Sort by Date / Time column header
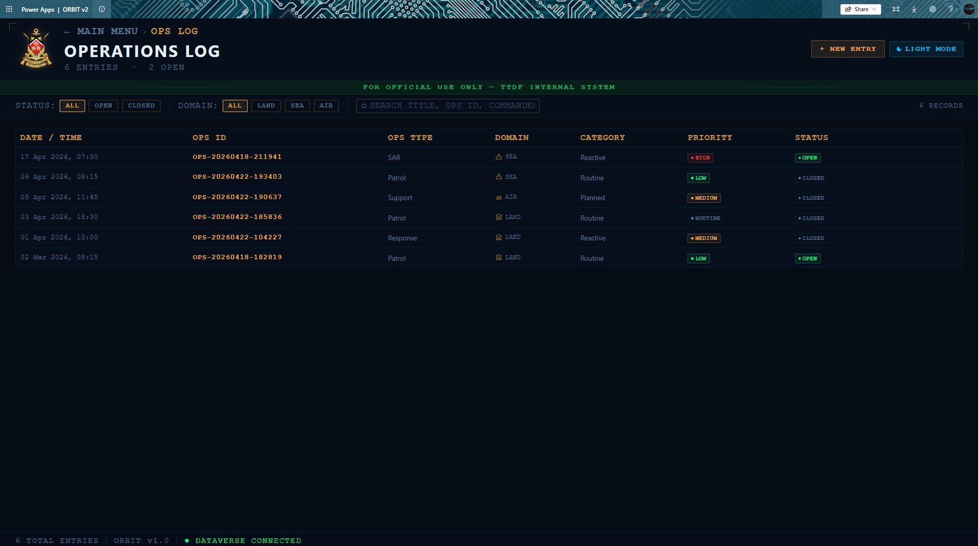This screenshot has height=546, width=978. [51, 138]
